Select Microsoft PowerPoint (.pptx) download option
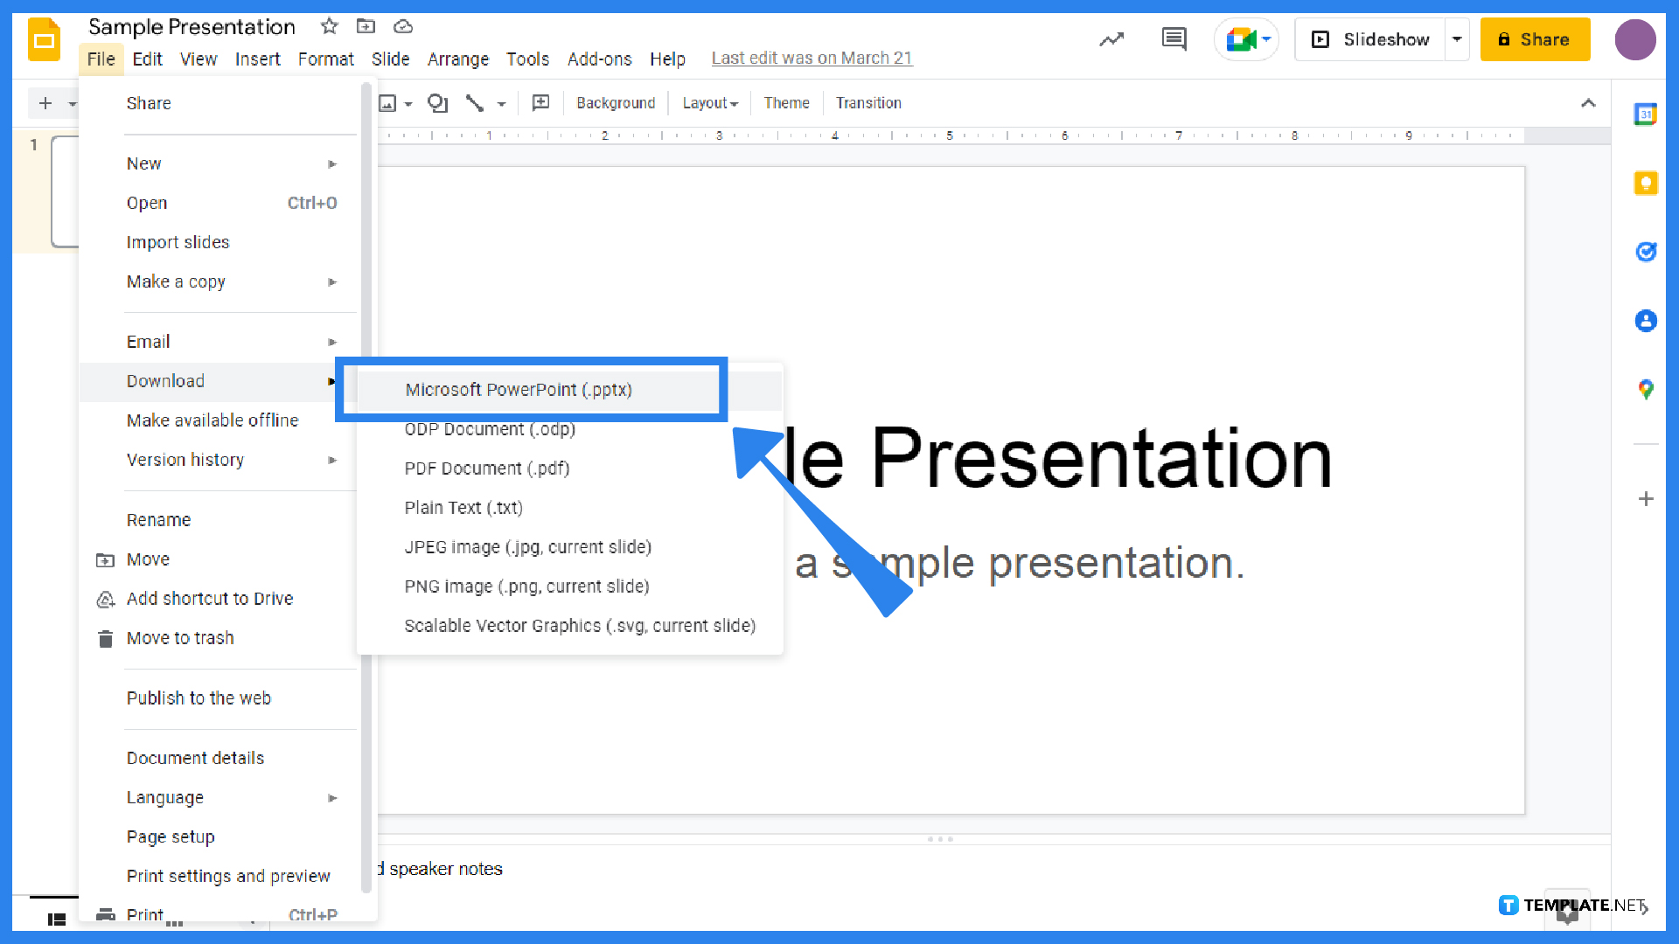Image resolution: width=1679 pixels, height=944 pixels. tap(518, 388)
